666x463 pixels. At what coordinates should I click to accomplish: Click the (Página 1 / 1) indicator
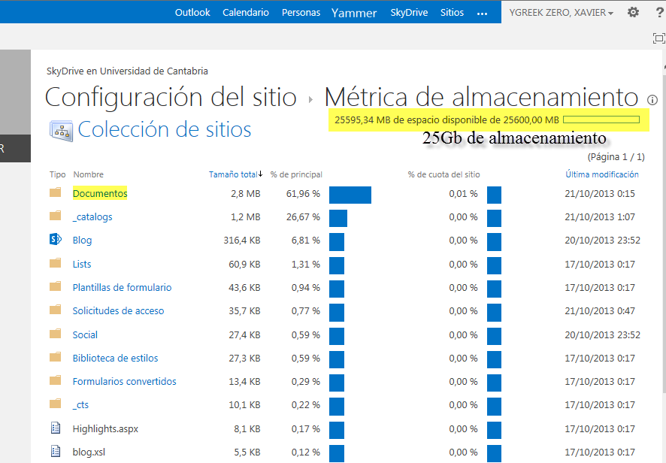click(x=616, y=157)
